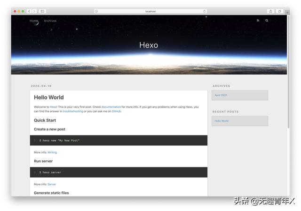
Task: Click the 2020-04-16 post date
Action: coord(41,86)
